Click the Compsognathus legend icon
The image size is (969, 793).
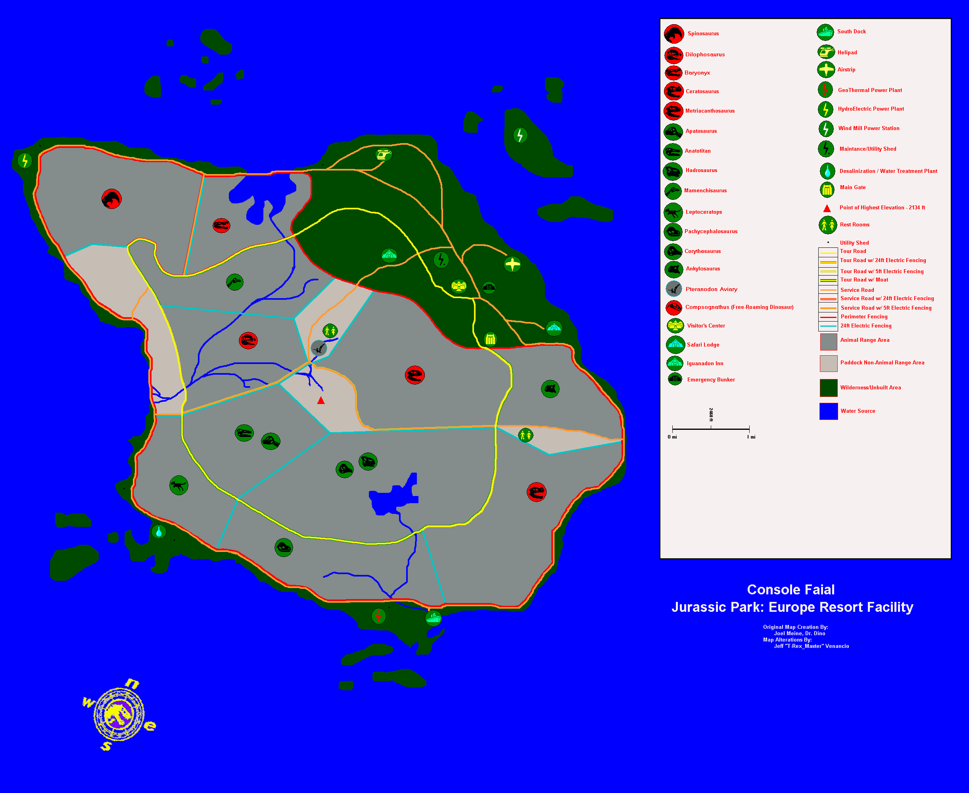(x=674, y=308)
